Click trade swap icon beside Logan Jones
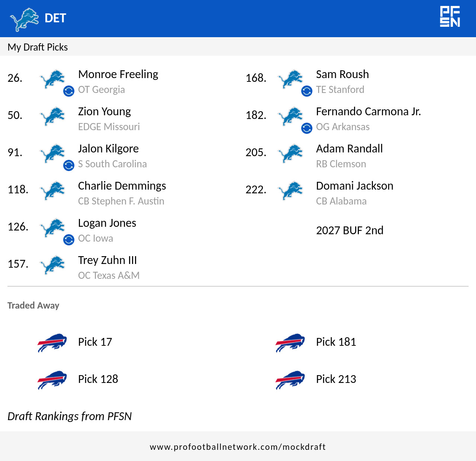This screenshot has height=461, width=476. (69, 240)
